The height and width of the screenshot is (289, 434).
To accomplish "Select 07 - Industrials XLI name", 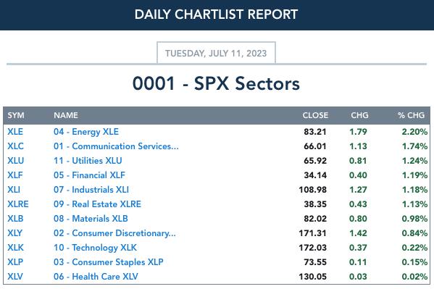I will pos(91,190).
